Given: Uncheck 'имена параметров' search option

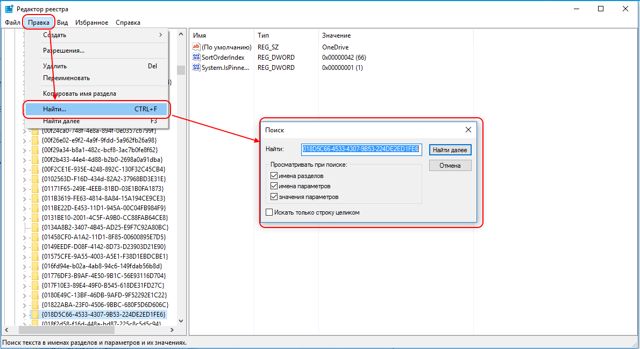Looking at the screenshot, I should point(274,186).
